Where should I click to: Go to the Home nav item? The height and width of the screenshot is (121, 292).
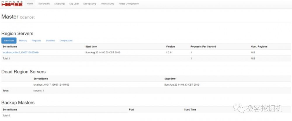(30, 4)
